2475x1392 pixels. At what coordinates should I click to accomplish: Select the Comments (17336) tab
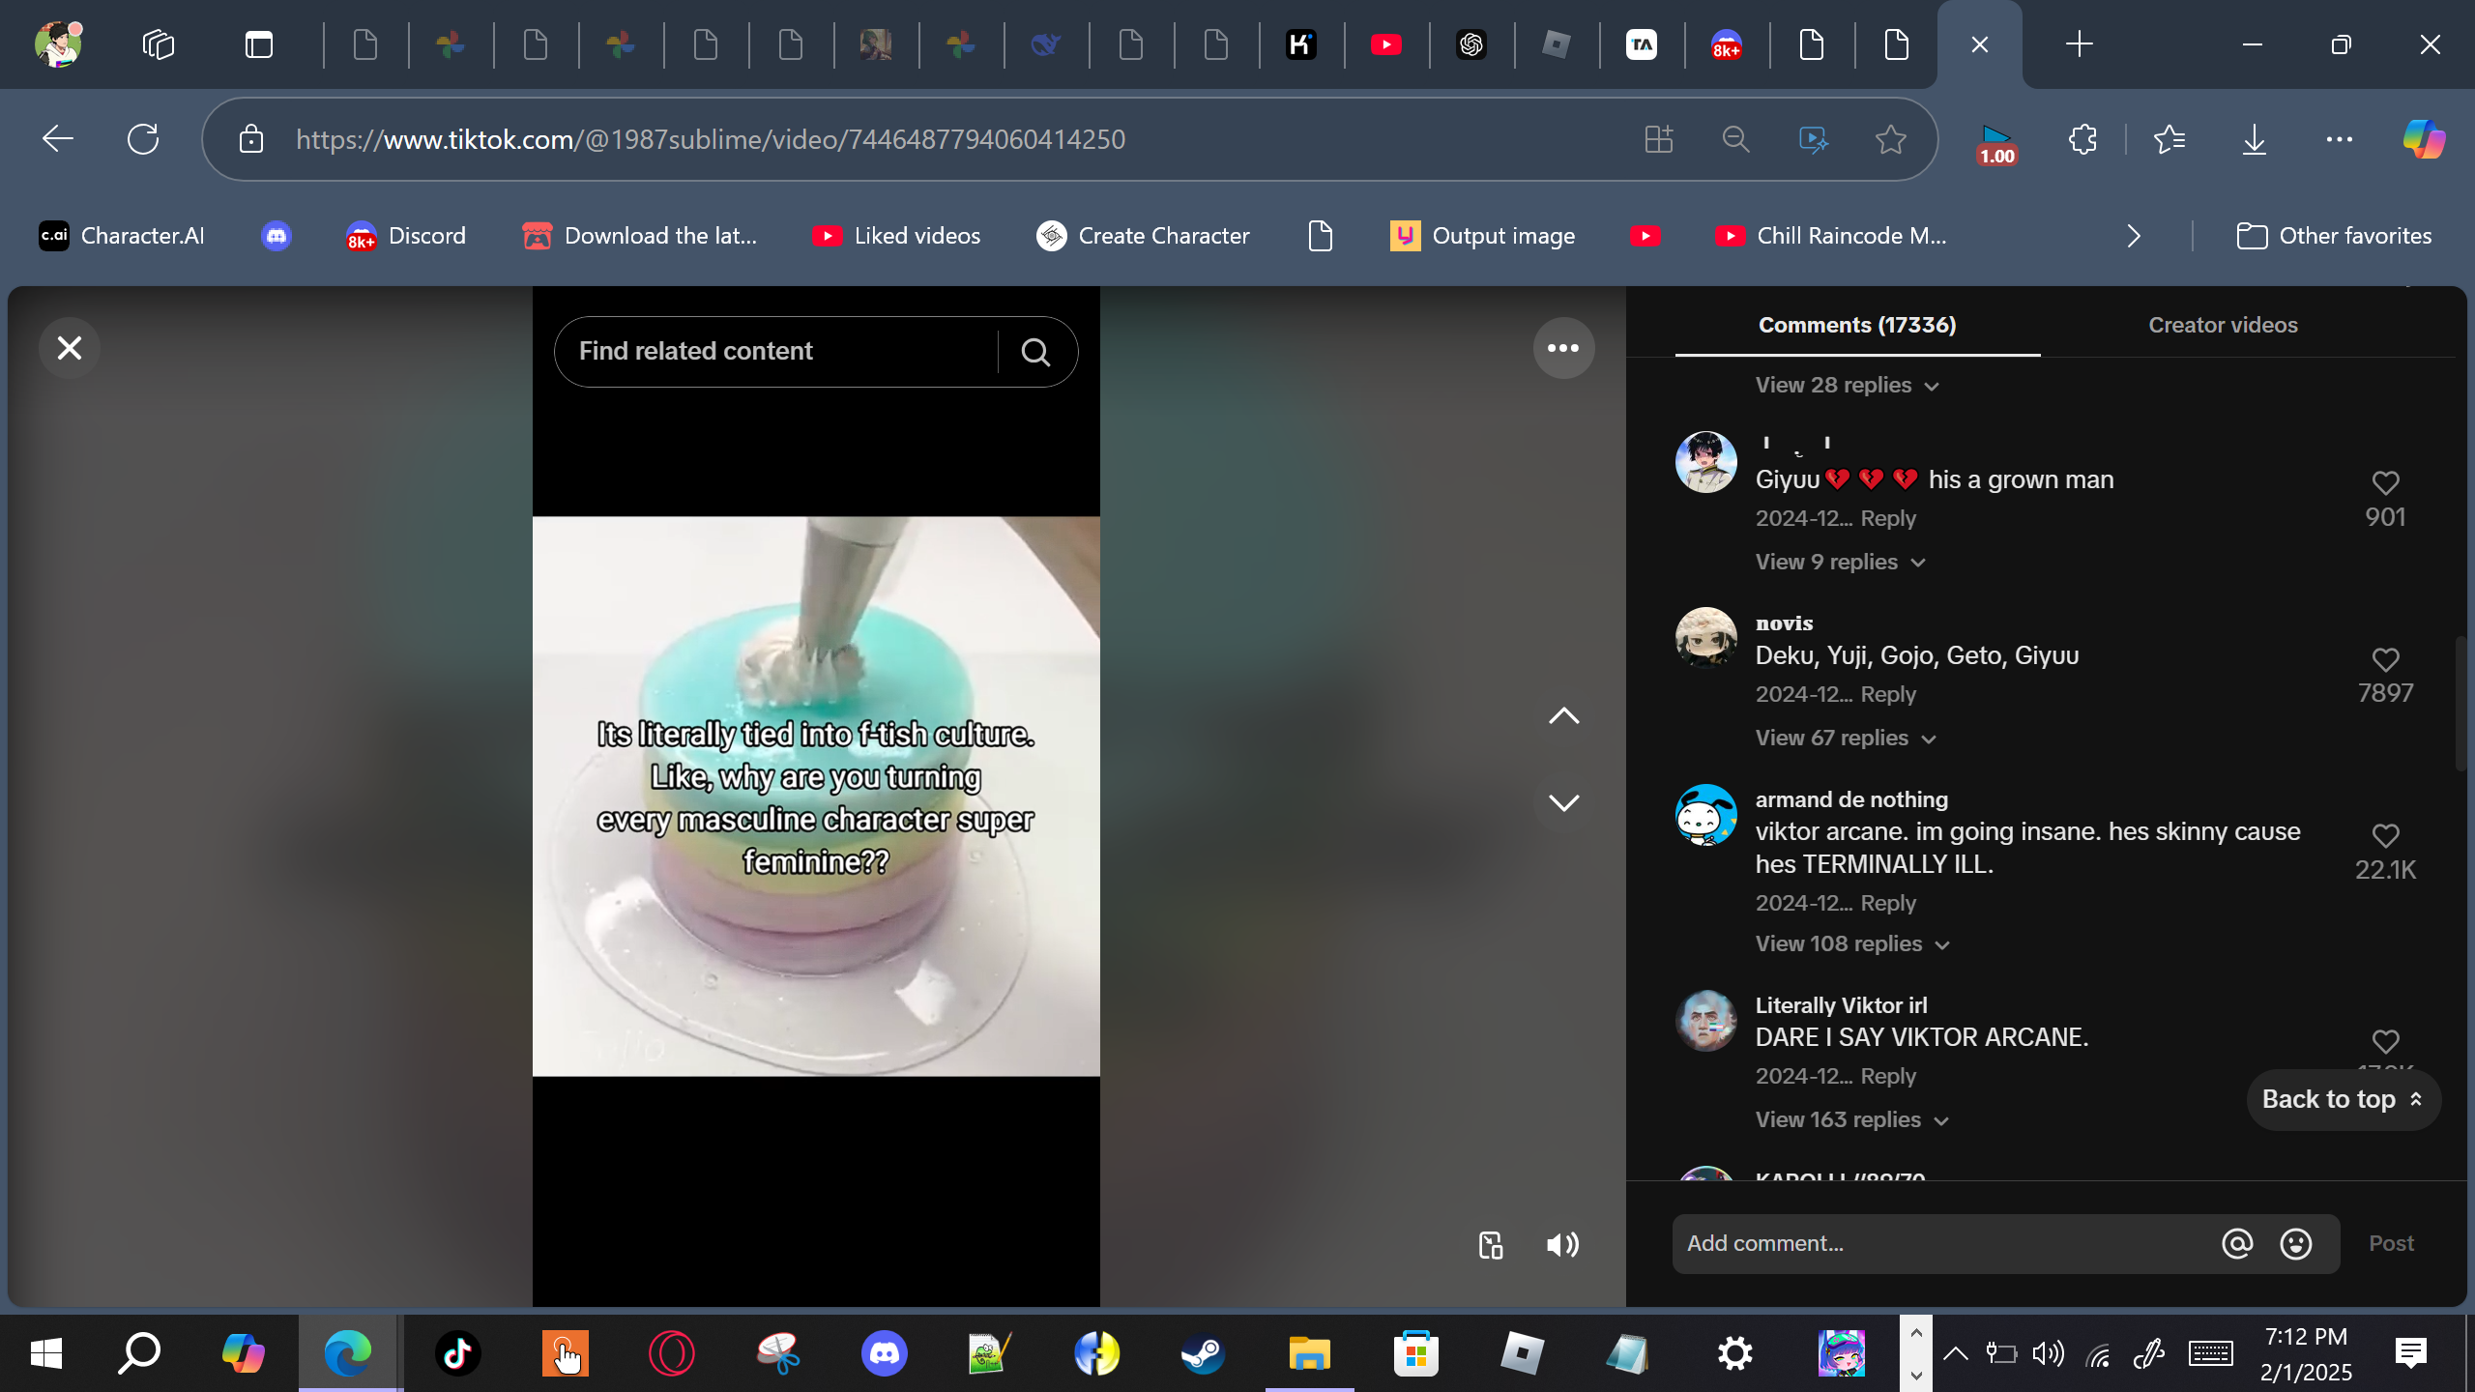[x=1856, y=326]
